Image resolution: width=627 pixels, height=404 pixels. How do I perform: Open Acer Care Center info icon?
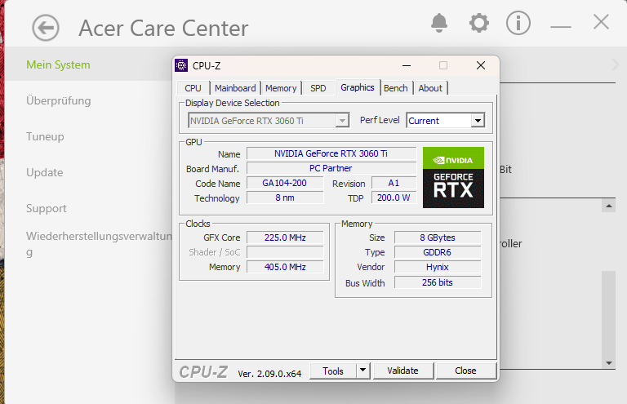tap(518, 23)
